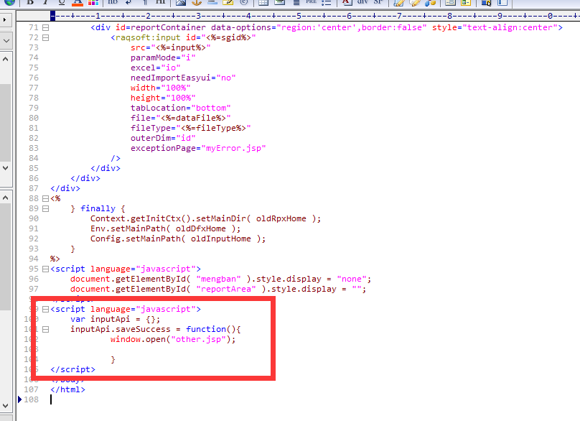
Task: Open font color tool with red underline
Action: (78, 3)
